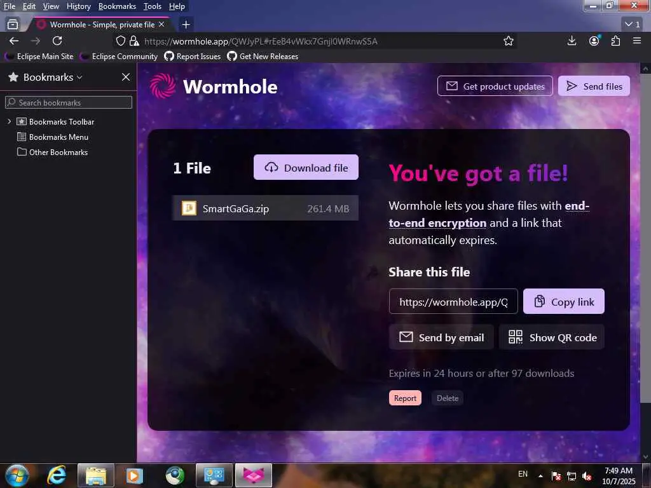Click the Report button
This screenshot has width=651, height=488.
click(x=405, y=398)
